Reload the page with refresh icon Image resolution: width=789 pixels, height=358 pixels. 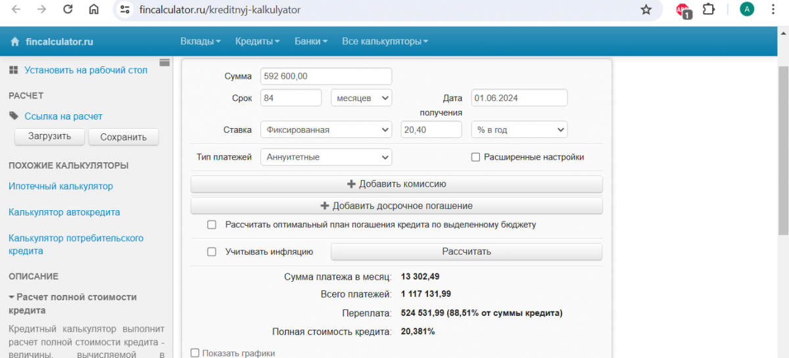[68, 10]
